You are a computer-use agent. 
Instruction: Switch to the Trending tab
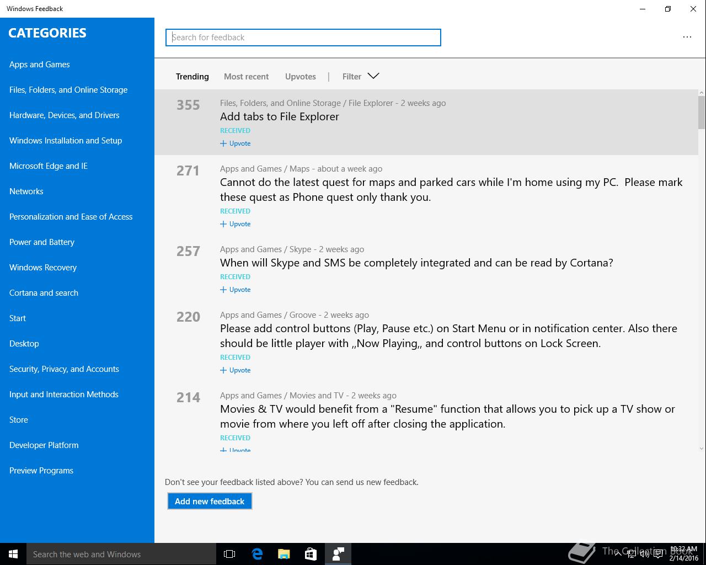tap(192, 77)
